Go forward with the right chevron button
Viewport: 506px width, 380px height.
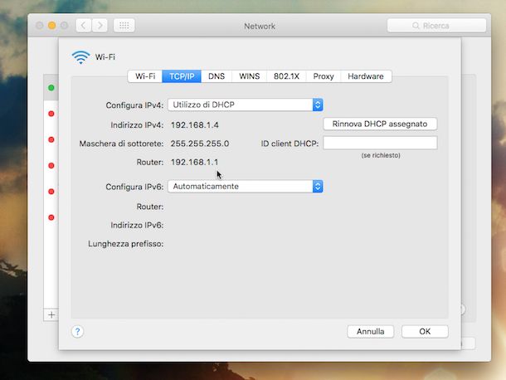click(x=100, y=25)
